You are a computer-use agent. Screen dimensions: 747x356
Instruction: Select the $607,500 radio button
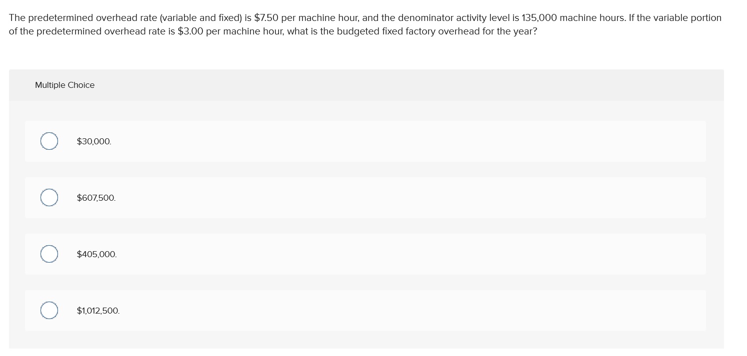[49, 197]
